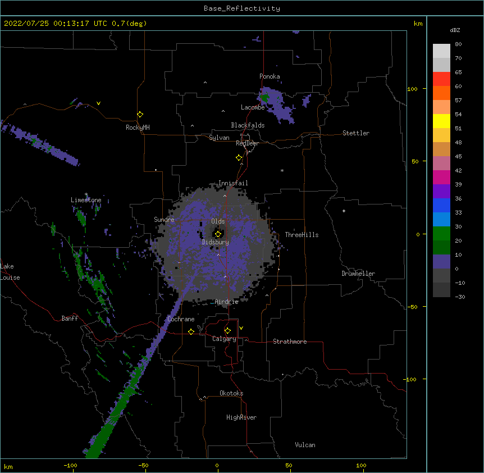
Task: Select the 50 tick label on the horizontal axis
Action: (289, 465)
